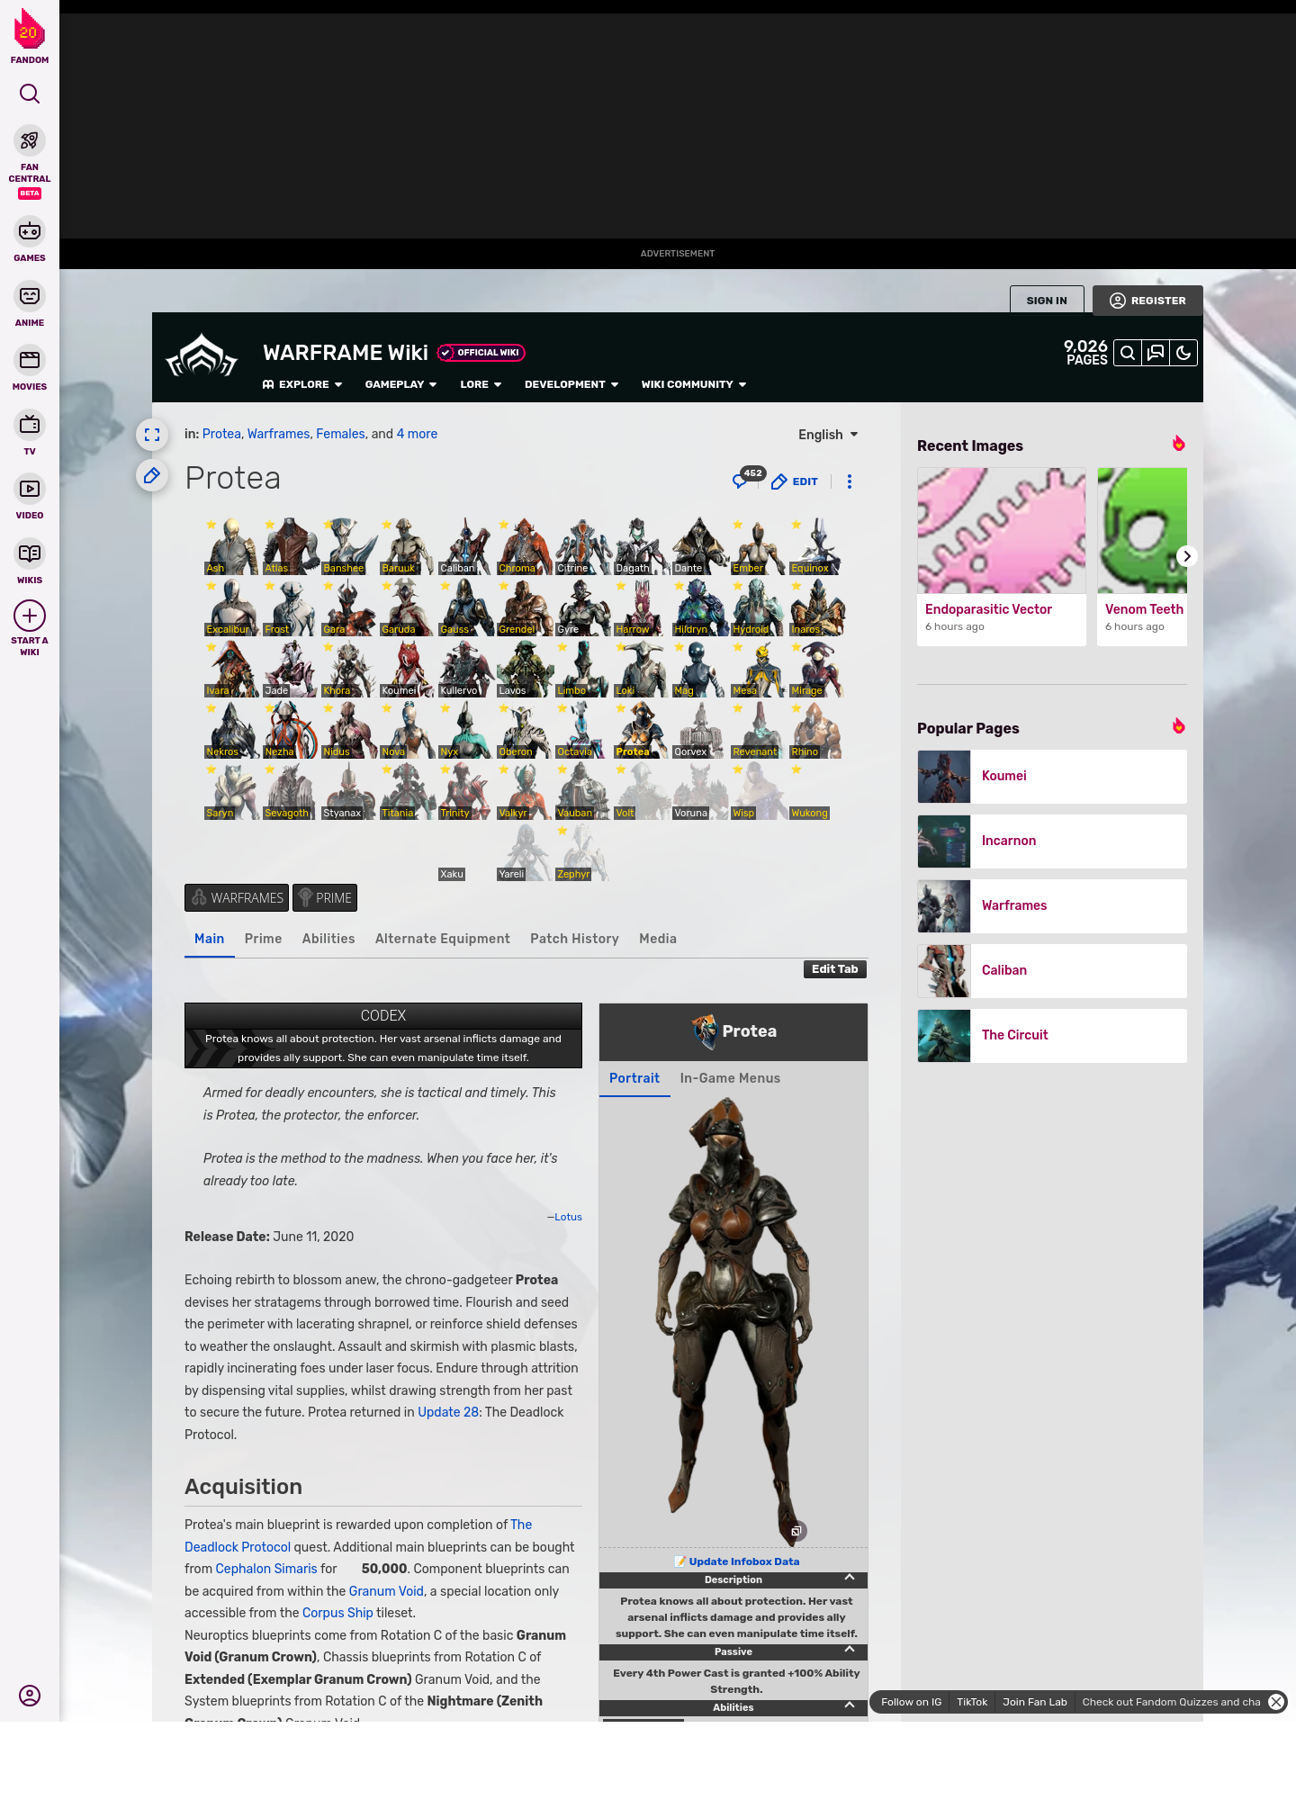
Task: Open the Koumei popular page card
Action: click(x=1052, y=777)
